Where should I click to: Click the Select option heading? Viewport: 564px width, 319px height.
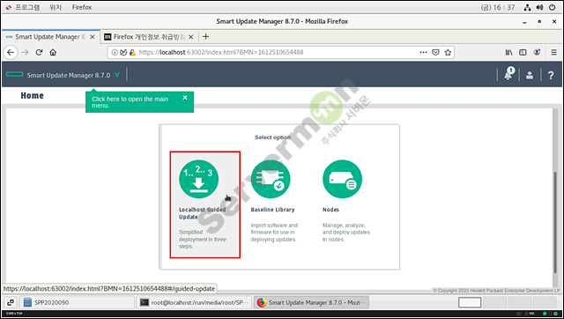(272, 137)
